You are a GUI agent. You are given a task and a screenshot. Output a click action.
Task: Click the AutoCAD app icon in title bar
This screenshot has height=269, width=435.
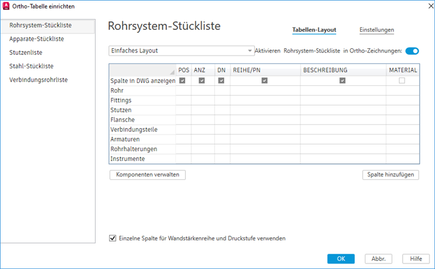click(6, 6)
